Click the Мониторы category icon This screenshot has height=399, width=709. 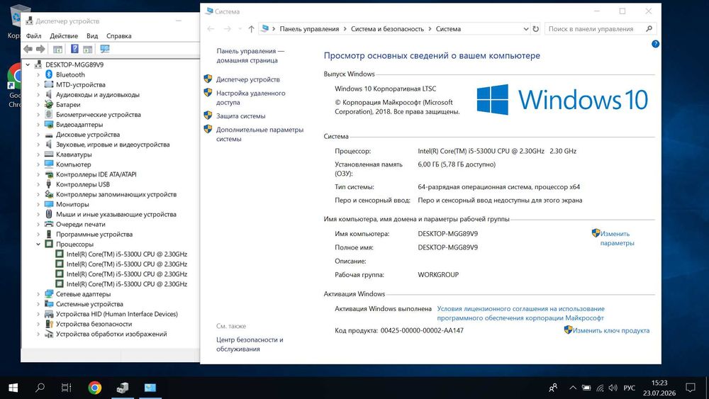tap(49, 204)
